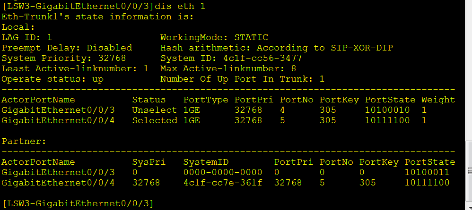Click the 'Operate status: up' text
472x210 pixels.
52,79
